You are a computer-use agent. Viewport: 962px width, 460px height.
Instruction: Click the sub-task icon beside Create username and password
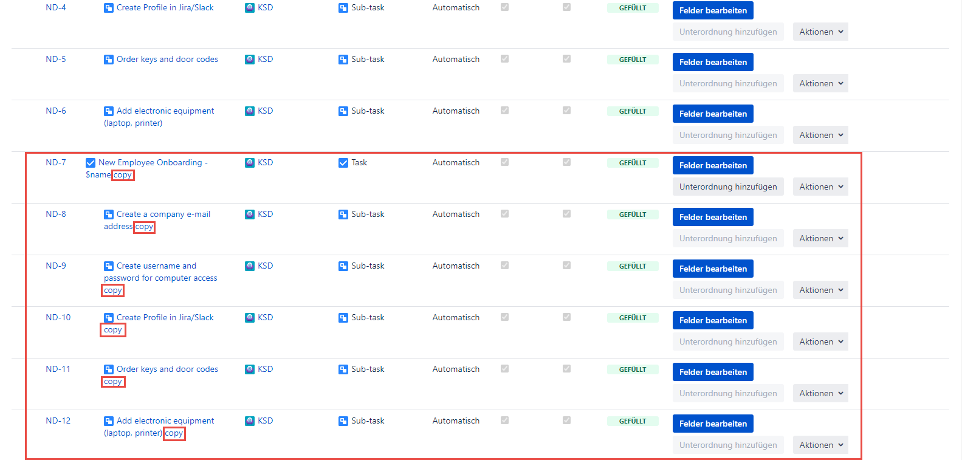[x=109, y=266]
